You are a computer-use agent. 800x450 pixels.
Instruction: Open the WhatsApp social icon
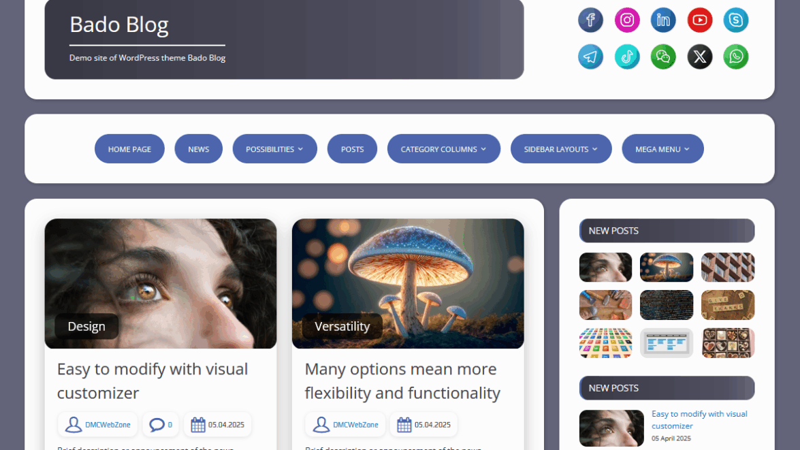coord(735,57)
